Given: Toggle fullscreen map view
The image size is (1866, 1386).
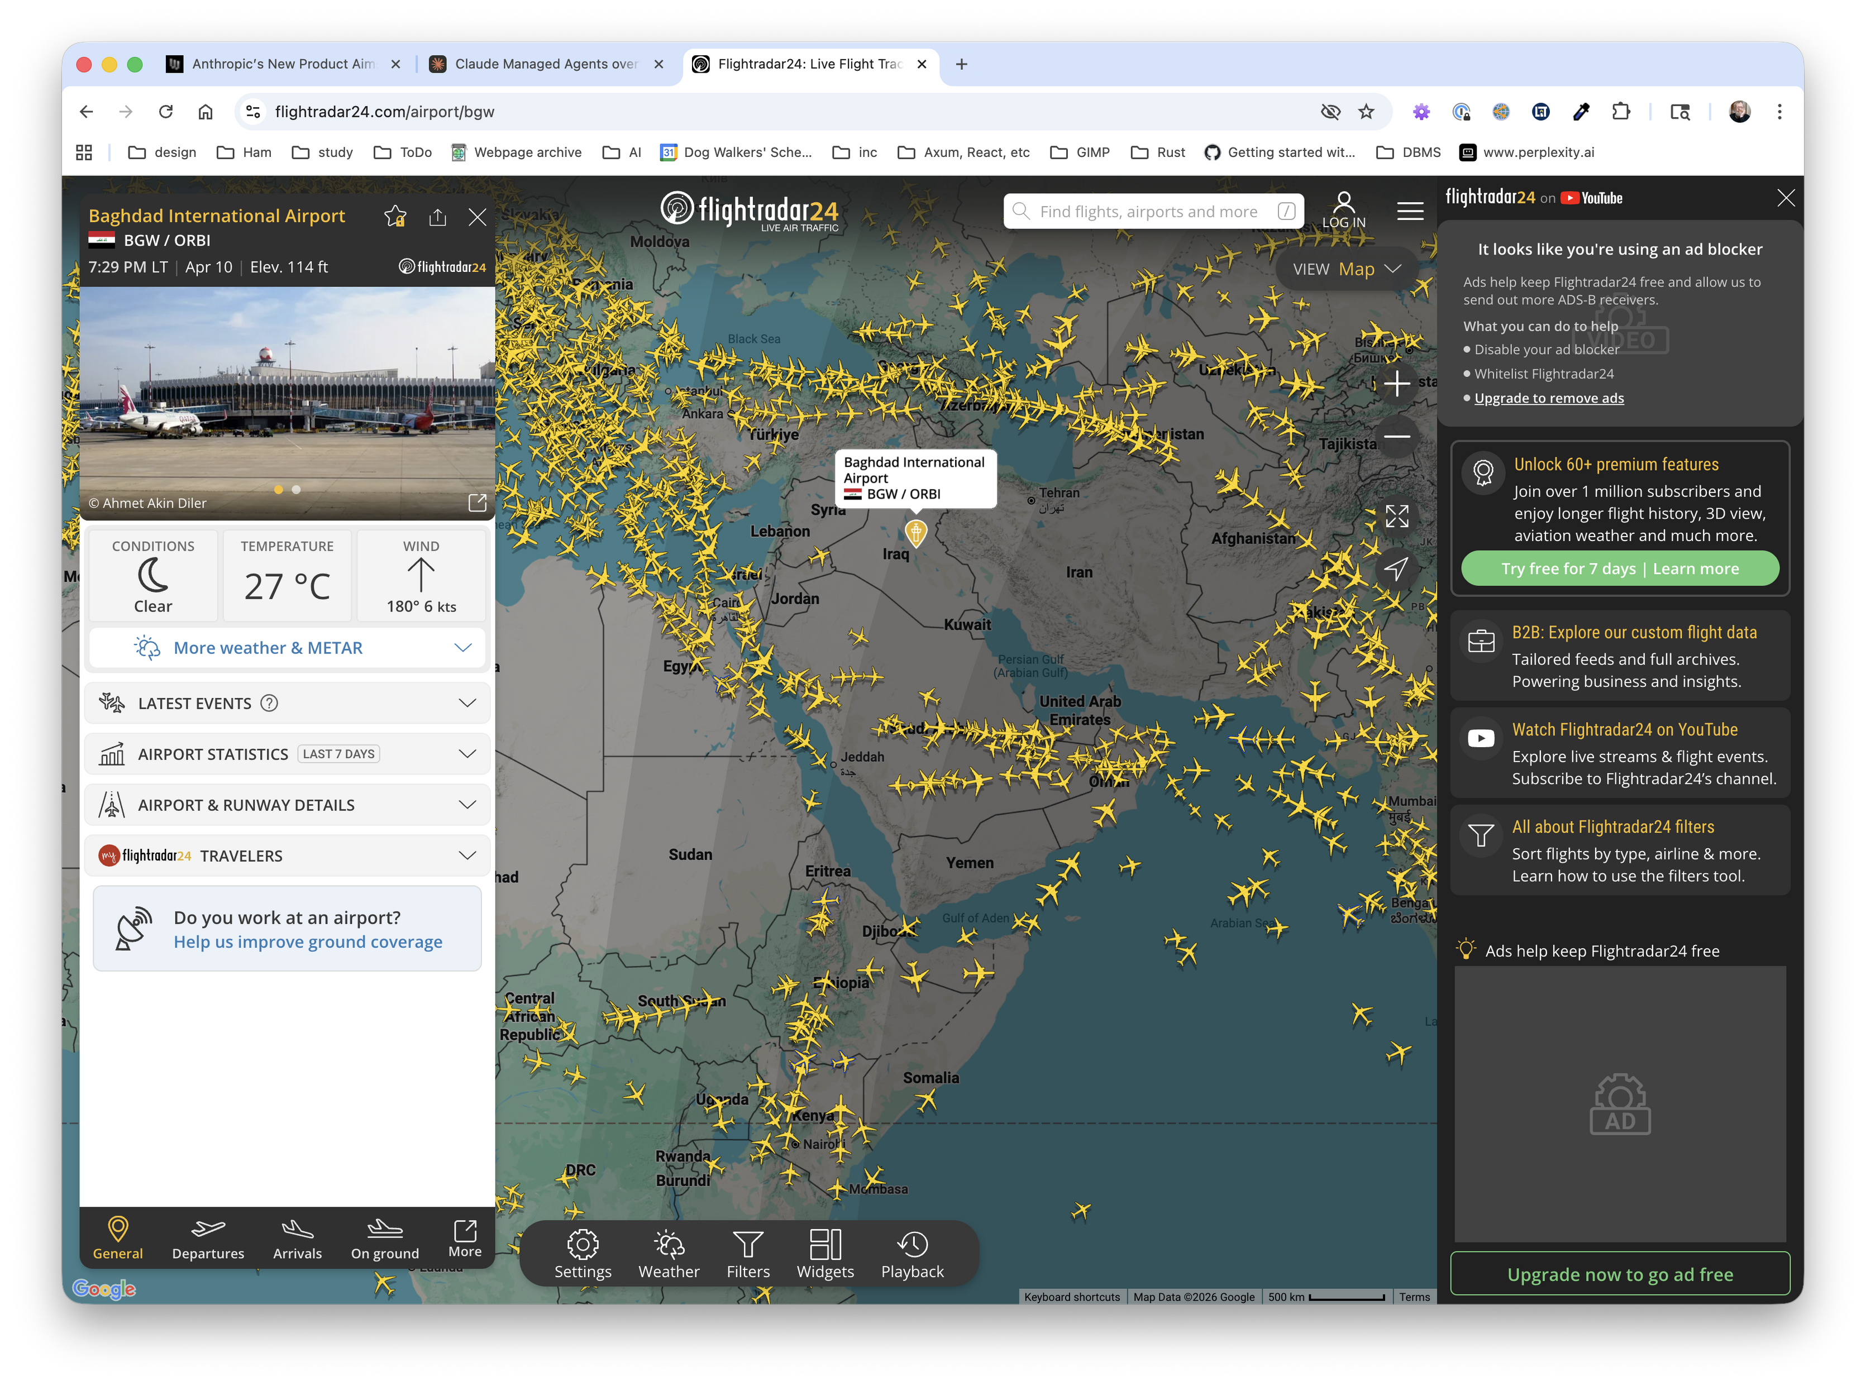Looking at the screenshot, I should click(1397, 516).
